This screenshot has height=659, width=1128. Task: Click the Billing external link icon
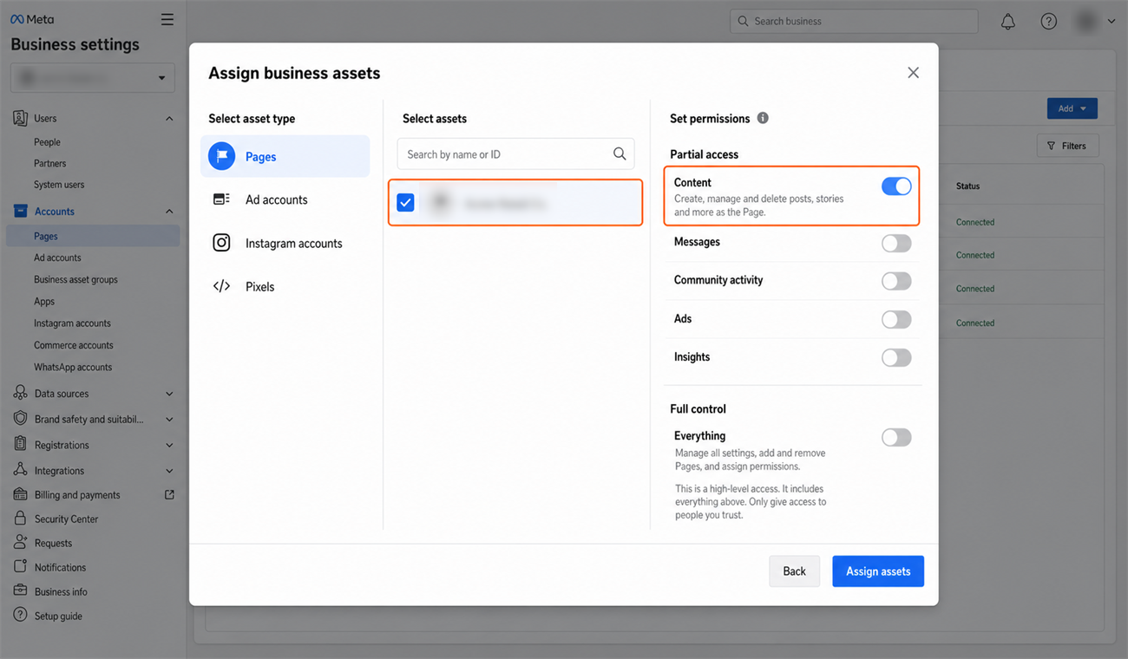[169, 494]
